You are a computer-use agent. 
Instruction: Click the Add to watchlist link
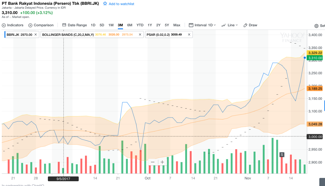click(x=121, y=4)
